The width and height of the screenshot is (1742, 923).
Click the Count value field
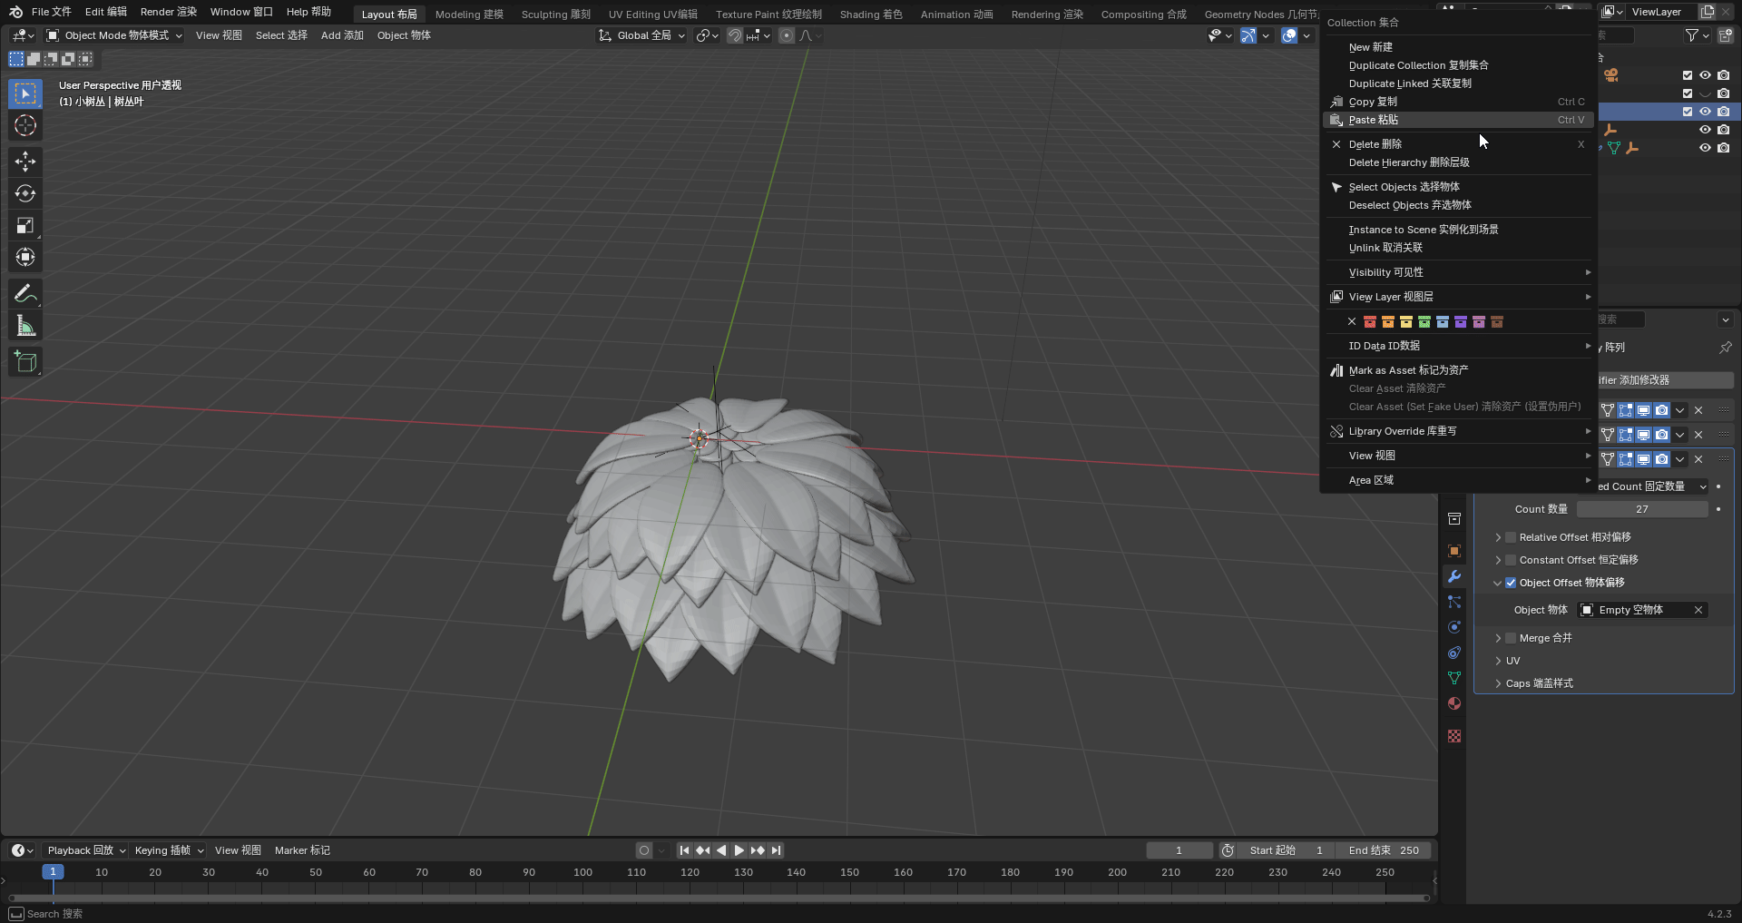coord(1641,509)
